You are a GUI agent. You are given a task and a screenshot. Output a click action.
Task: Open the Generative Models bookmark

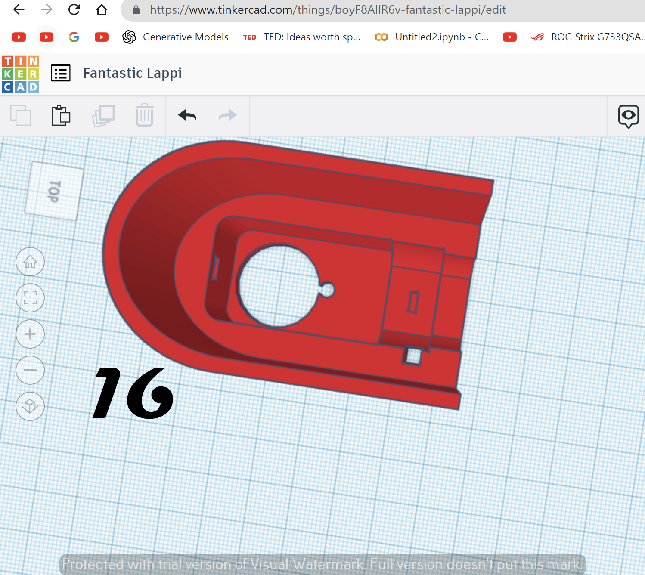[x=185, y=37]
